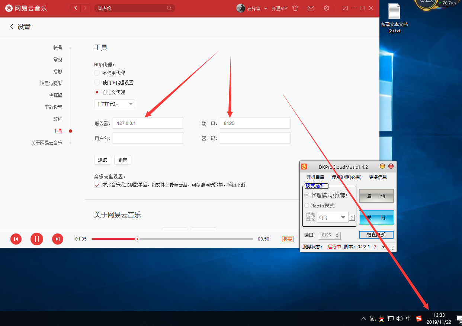
Task: Click the 关闭 button in DKProCloudMusic
Action: pyautogui.click(x=376, y=217)
